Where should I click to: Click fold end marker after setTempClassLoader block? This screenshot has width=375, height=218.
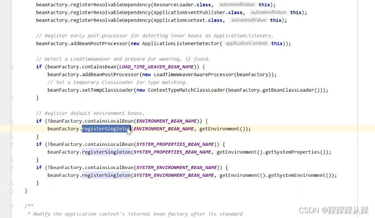11,98
